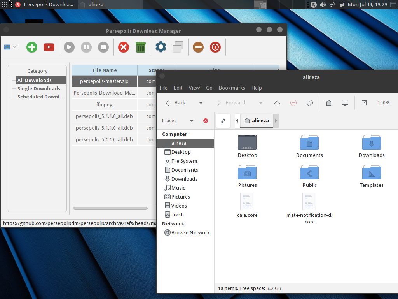Select All Downloads category
This screenshot has width=398, height=299.
[x=41, y=80]
